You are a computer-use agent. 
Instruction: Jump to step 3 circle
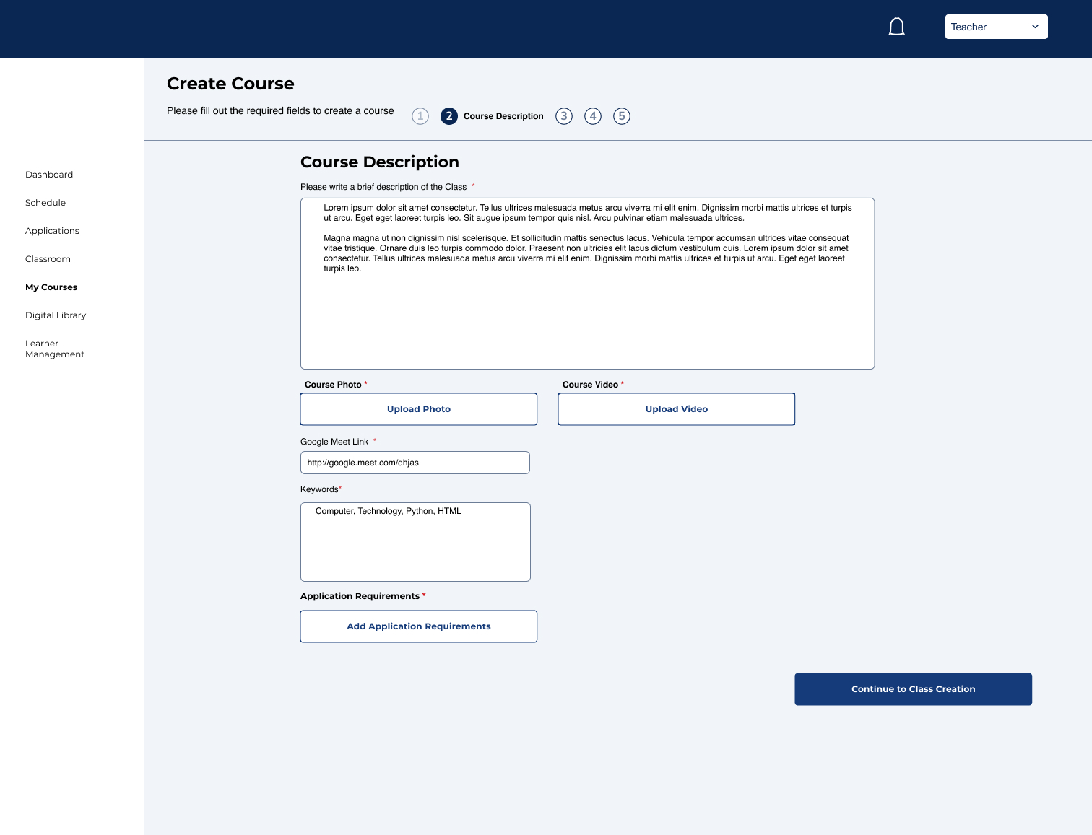tap(564, 116)
